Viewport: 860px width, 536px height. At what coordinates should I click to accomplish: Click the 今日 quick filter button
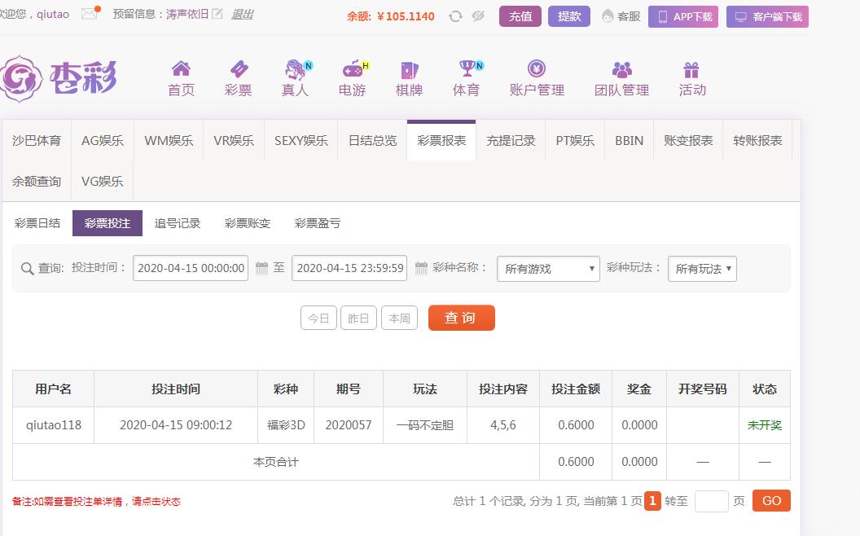click(x=318, y=319)
